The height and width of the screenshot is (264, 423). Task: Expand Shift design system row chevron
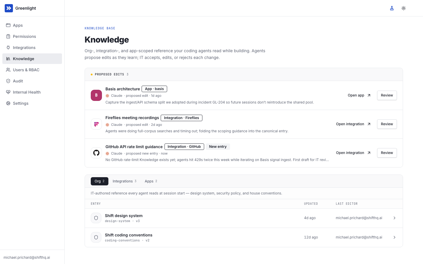(395, 218)
